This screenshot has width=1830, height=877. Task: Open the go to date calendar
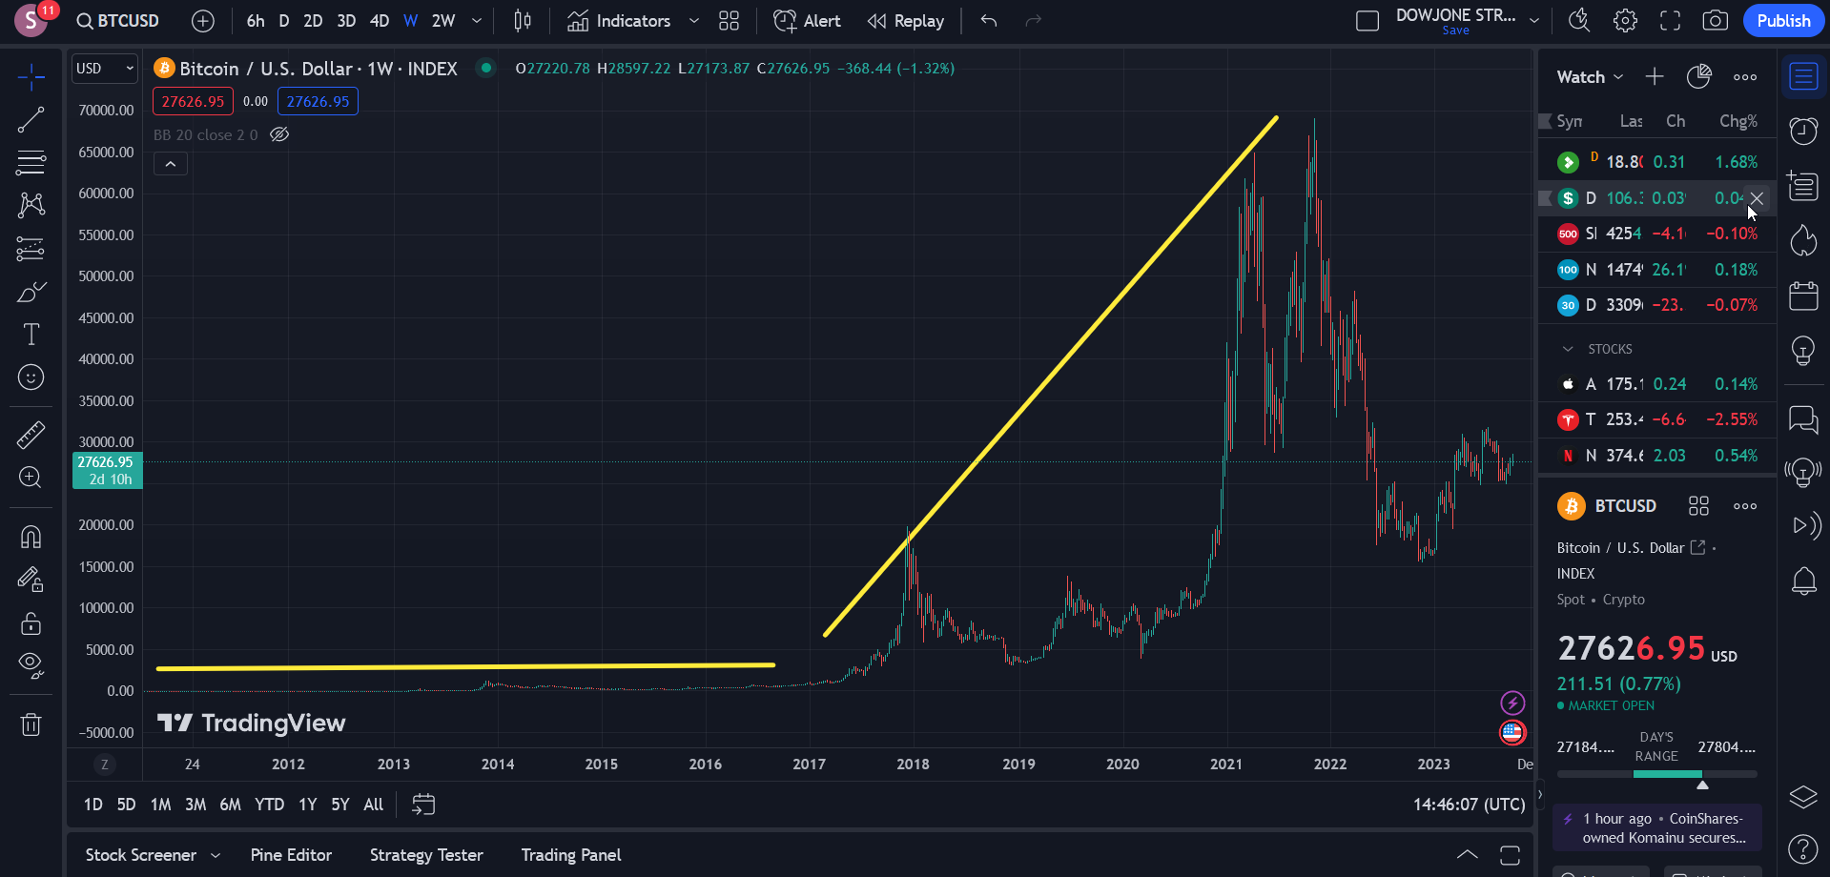[423, 805]
